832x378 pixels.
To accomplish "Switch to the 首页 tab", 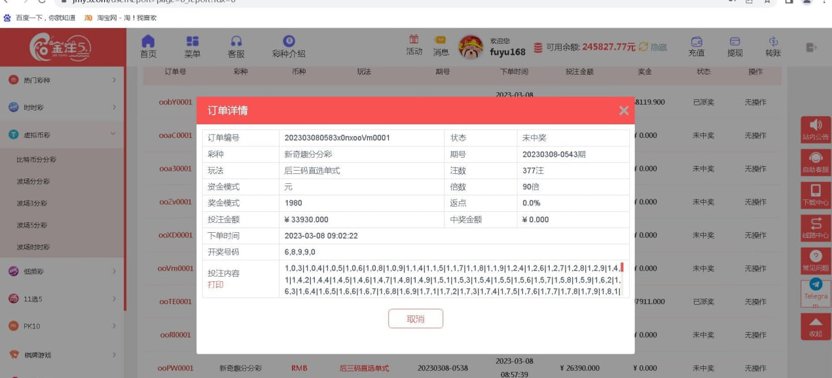I will click(149, 46).
